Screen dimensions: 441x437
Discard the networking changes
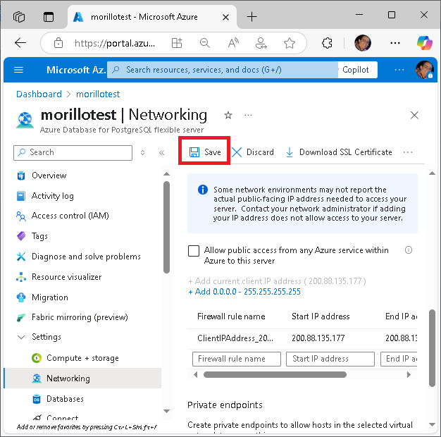(x=253, y=152)
